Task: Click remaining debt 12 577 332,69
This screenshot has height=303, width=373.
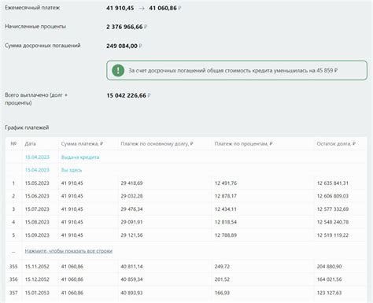Action: click(x=333, y=209)
